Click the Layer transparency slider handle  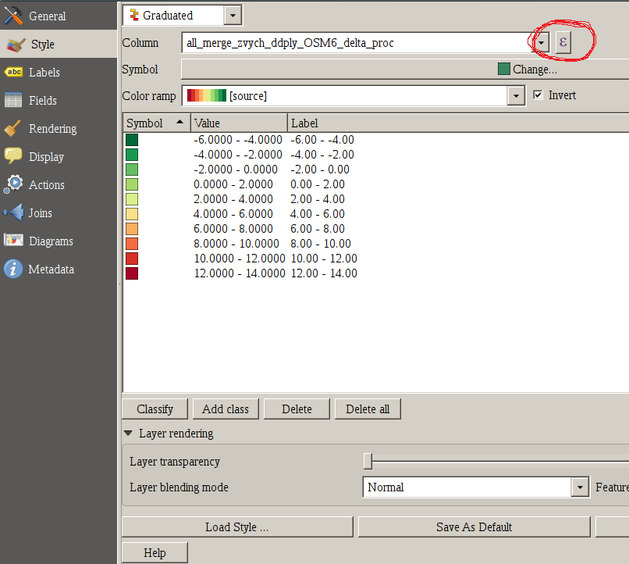pos(368,461)
